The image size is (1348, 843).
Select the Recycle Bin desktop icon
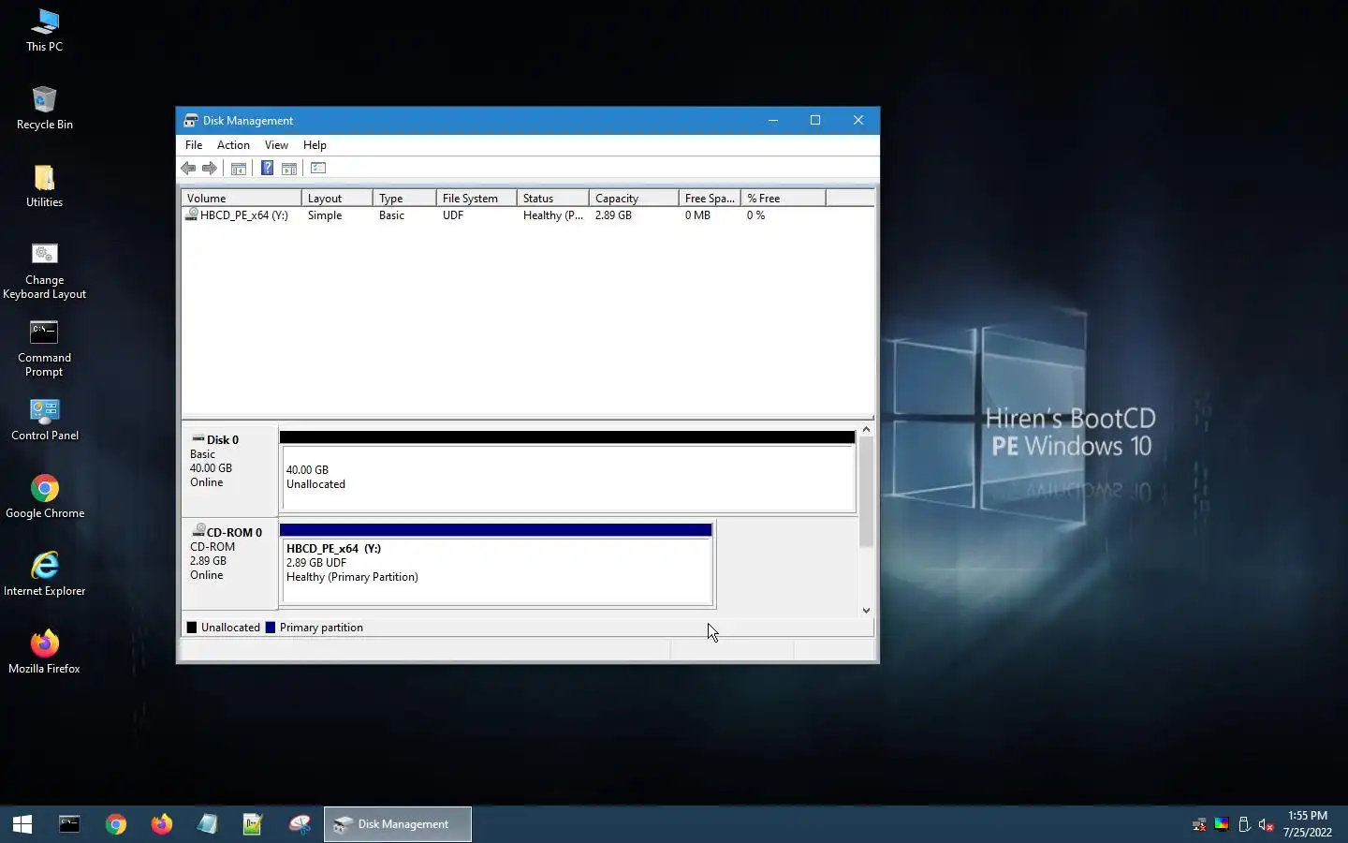(44, 108)
